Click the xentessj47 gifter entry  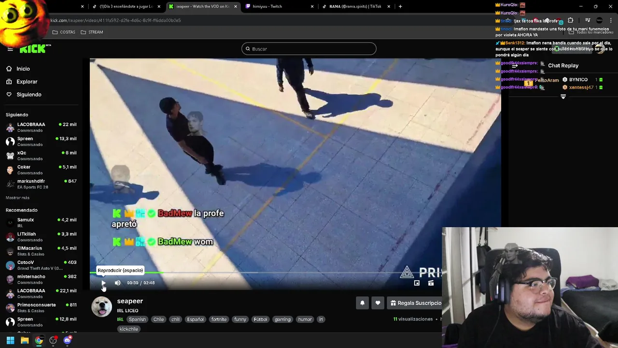[582, 87]
